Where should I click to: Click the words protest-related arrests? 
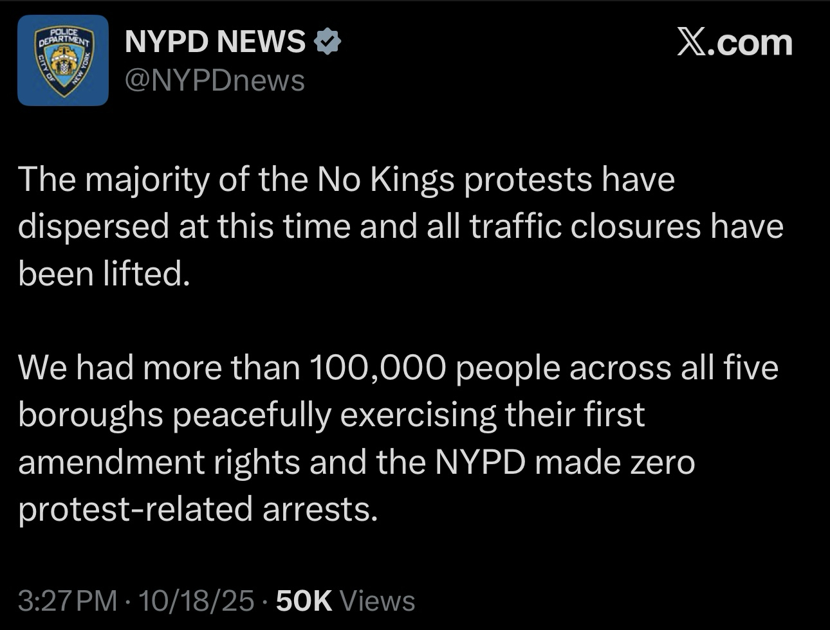pyautogui.click(x=197, y=510)
